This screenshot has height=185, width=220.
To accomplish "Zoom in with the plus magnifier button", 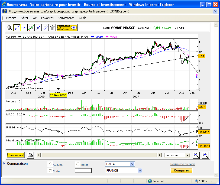I will 205,155.
